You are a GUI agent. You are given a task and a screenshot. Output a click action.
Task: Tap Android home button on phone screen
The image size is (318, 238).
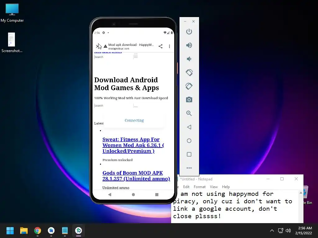133,195
